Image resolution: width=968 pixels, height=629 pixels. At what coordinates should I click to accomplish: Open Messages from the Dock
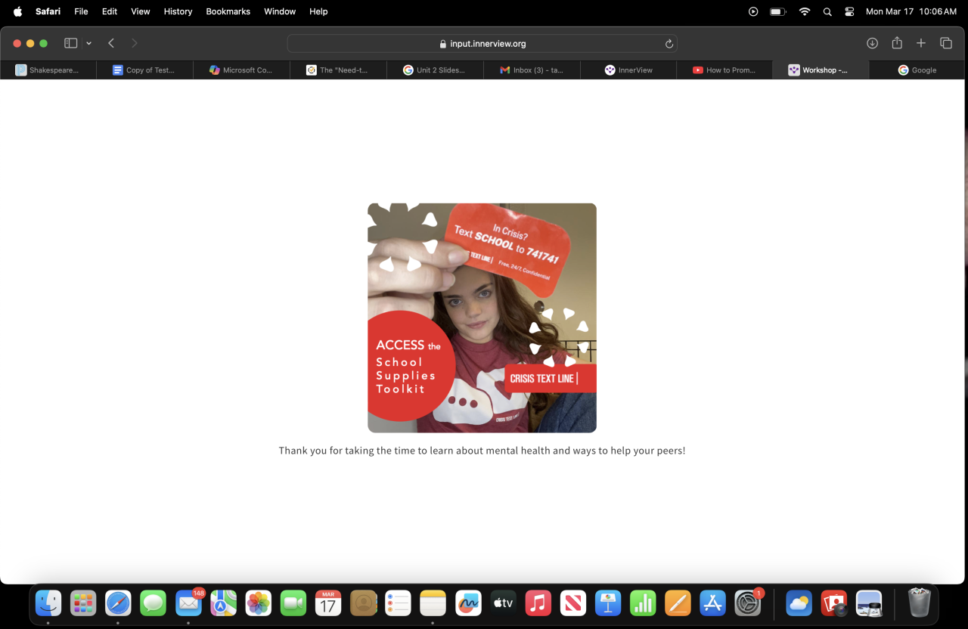coord(153,603)
